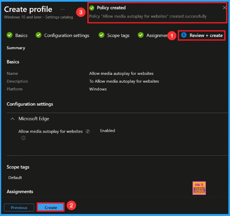Click the Summary heading

coord(16,48)
